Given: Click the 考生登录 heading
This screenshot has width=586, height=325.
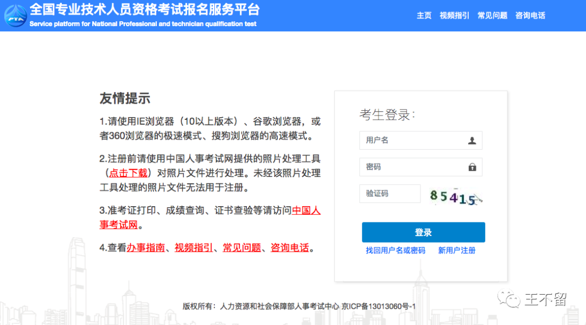Looking at the screenshot, I should [387, 114].
